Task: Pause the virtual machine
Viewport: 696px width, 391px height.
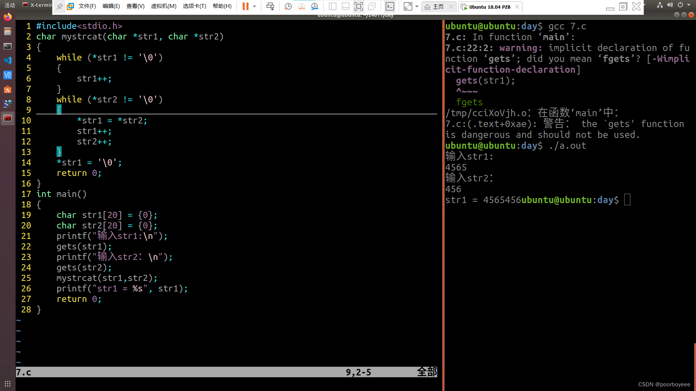Action: (x=245, y=7)
